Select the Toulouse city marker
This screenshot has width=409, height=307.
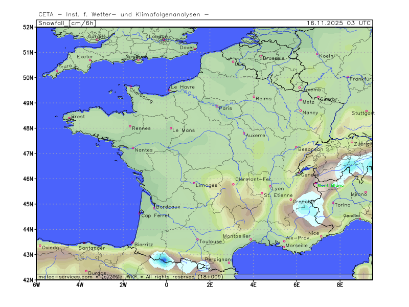[x=198, y=239]
